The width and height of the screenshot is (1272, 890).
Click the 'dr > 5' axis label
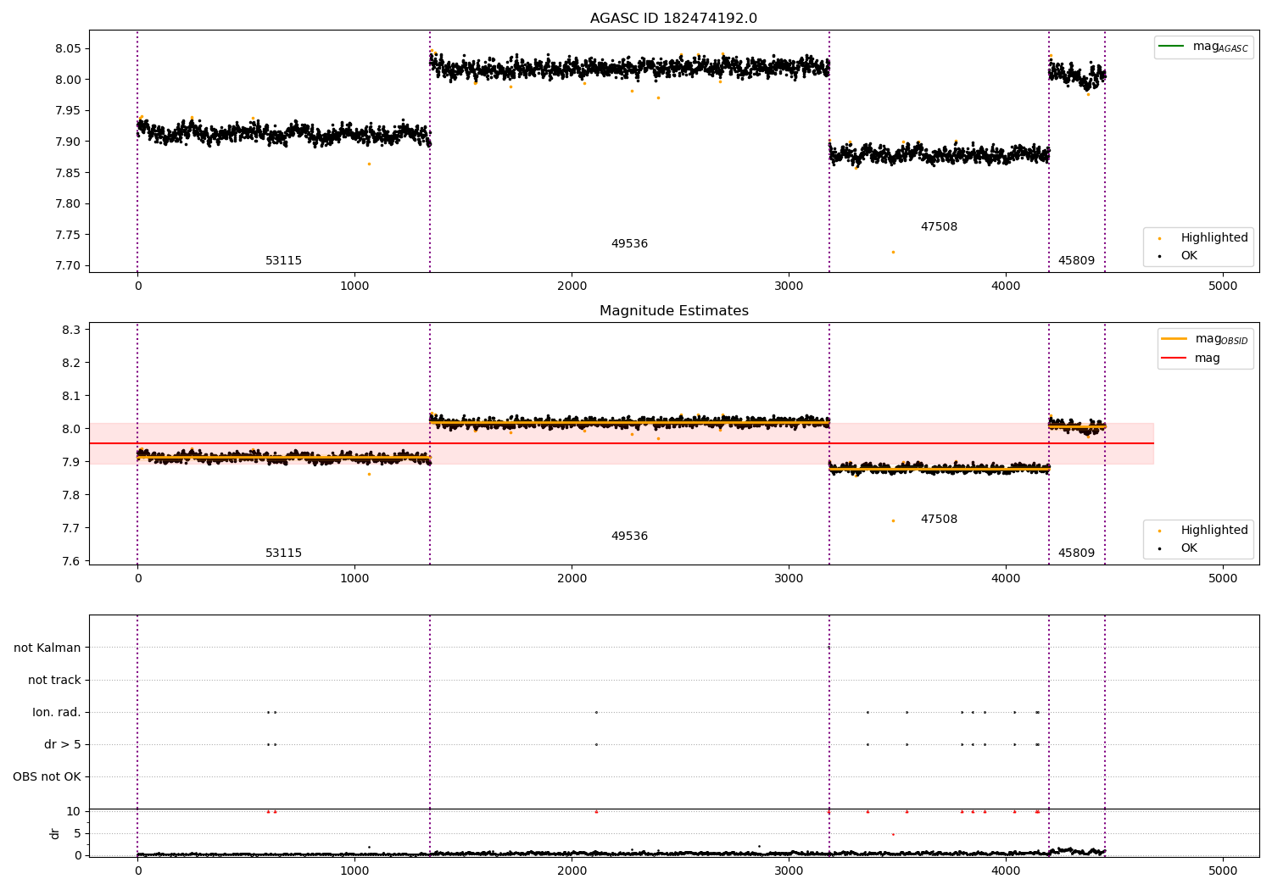click(x=63, y=745)
